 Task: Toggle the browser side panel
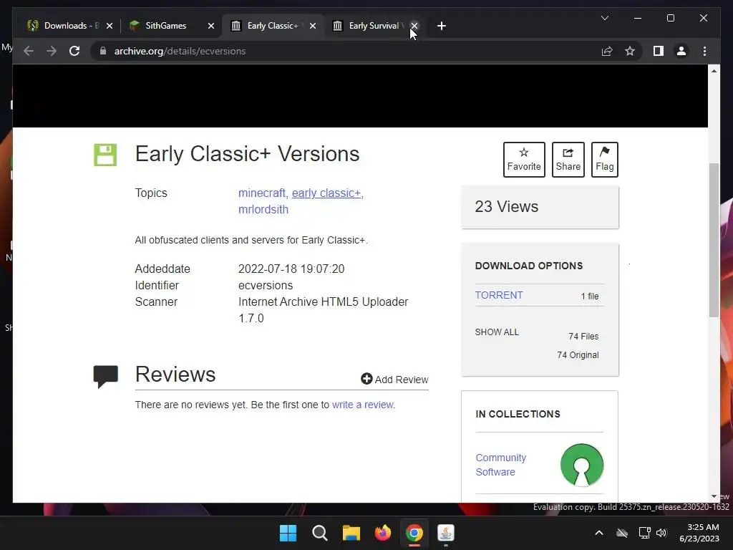click(x=659, y=51)
